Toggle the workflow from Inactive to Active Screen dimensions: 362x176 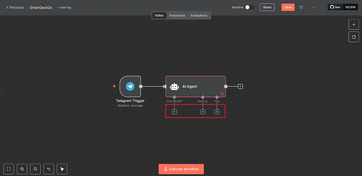click(249, 7)
